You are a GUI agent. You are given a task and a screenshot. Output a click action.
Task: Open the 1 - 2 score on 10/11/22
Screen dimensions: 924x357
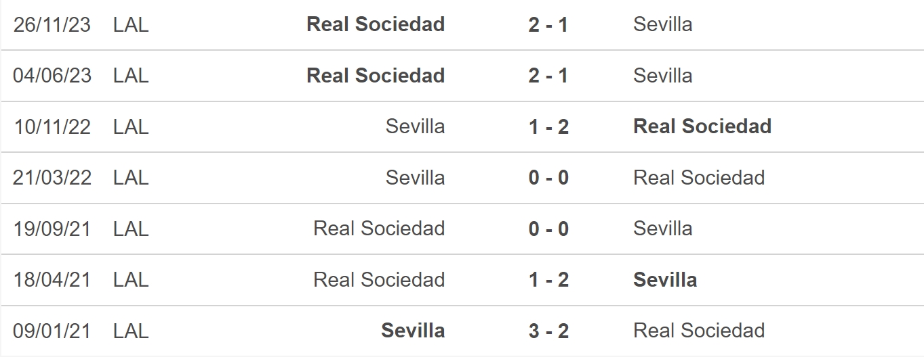(x=548, y=126)
